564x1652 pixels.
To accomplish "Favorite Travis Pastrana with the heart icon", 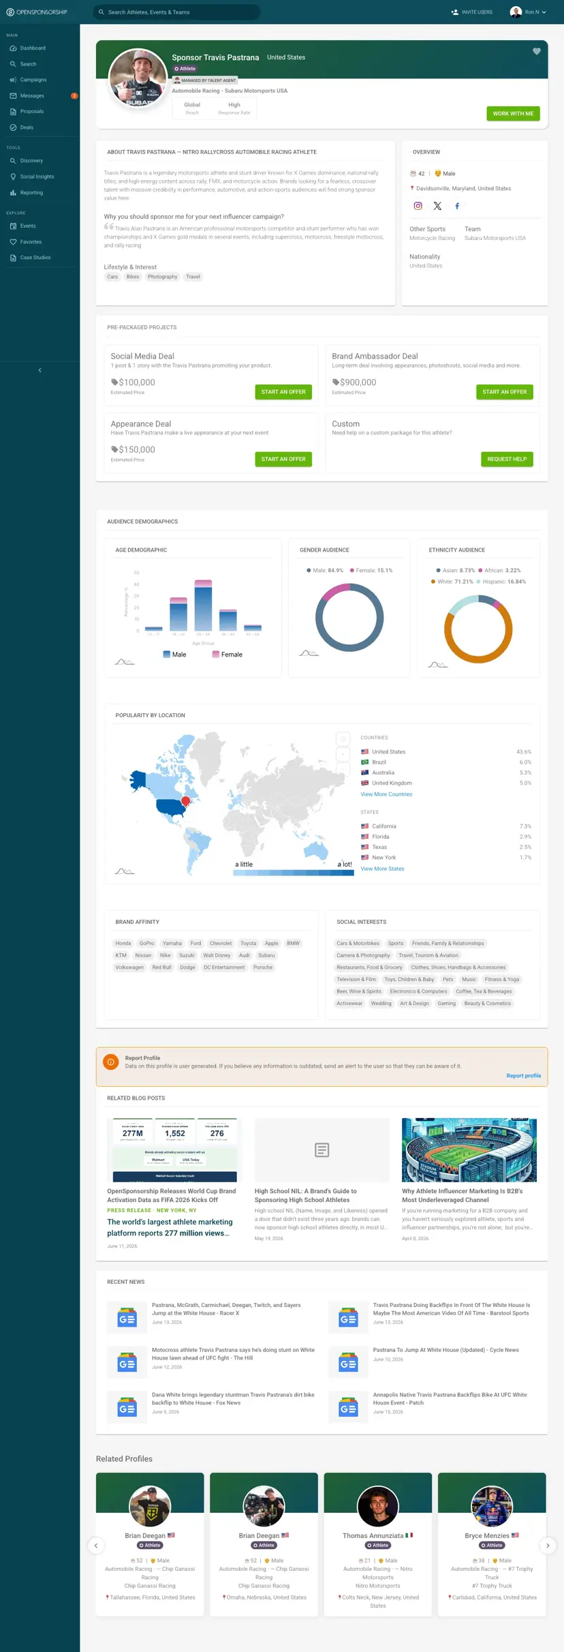I will click(537, 51).
